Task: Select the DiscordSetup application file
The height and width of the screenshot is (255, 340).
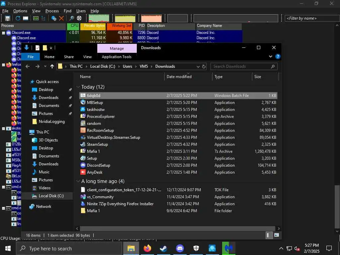Action: pos(178,165)
